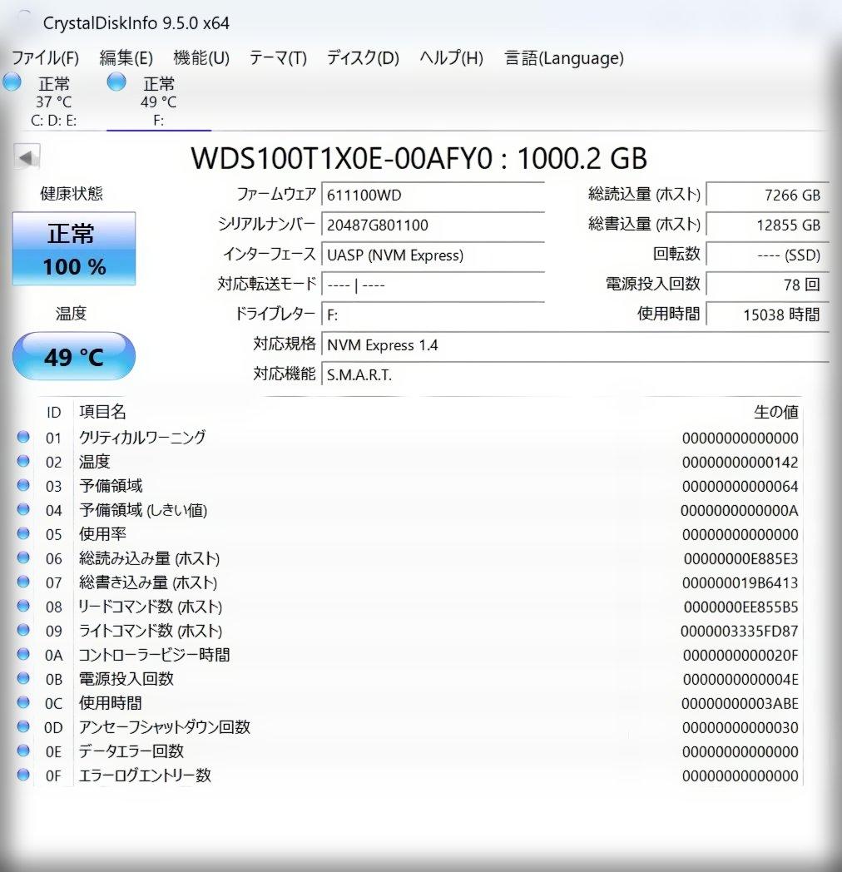Click the power on count value 78 回
Screen dimensions: 842x872
(767, 285)
